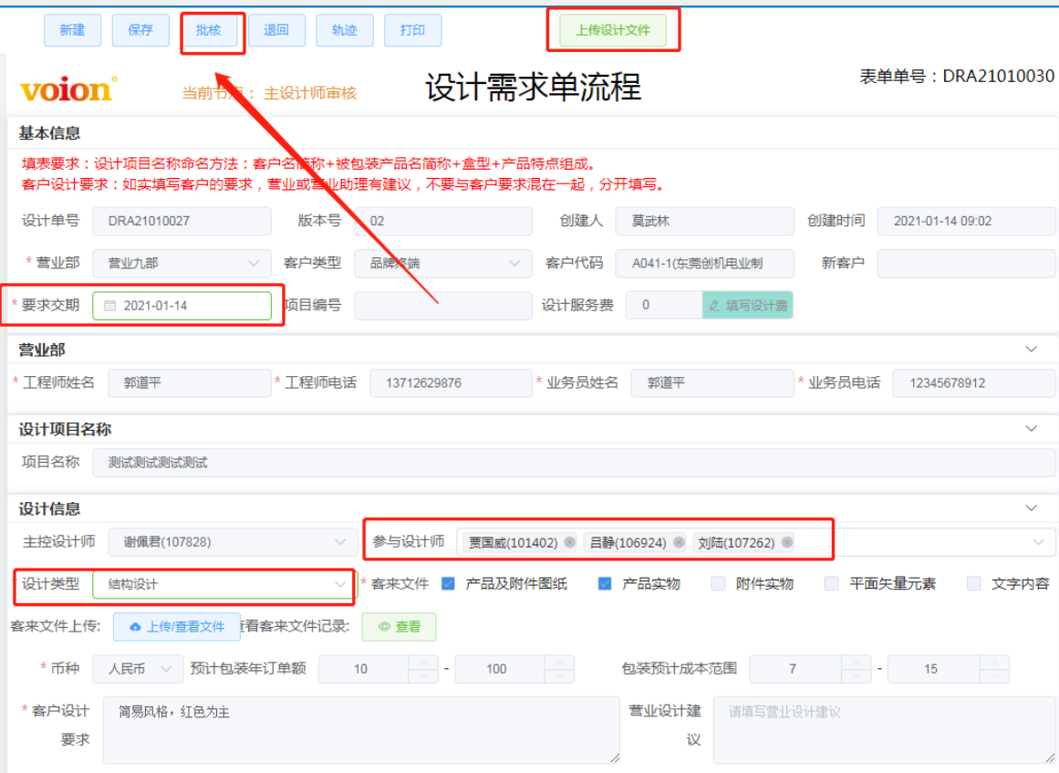1059x773 pixels.
Task: Open the 营业部 dropdown showing 营业九部
Action: (x=182, y=263)
